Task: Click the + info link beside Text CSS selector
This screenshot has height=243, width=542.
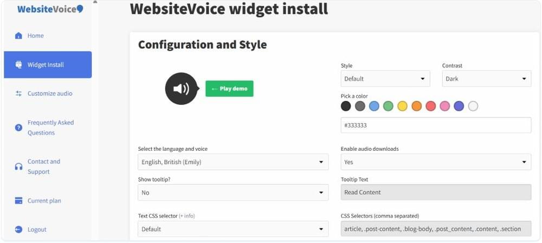Action: (186, 216)
